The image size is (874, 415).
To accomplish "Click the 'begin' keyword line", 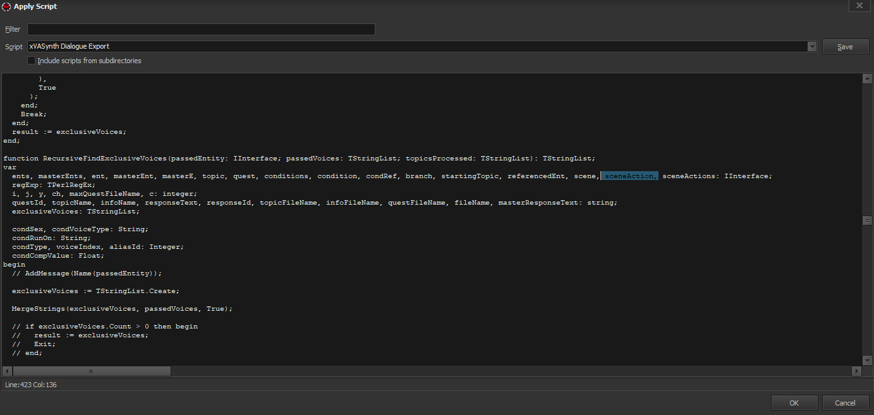I will pyautogui.click(x=14, y=265).
